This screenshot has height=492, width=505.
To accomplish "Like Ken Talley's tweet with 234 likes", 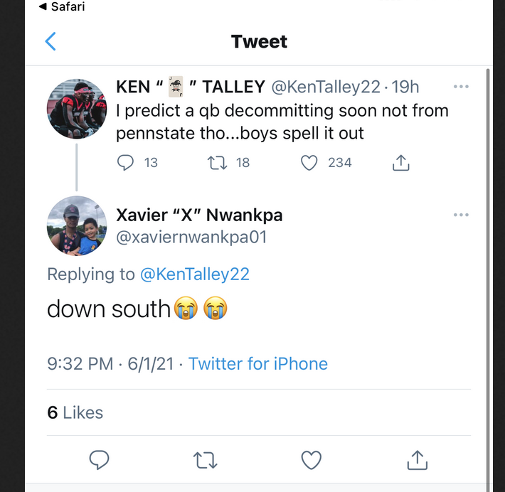I will (309, 163).
